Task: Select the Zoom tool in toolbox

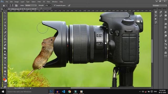Action: [x=5, y=74]
